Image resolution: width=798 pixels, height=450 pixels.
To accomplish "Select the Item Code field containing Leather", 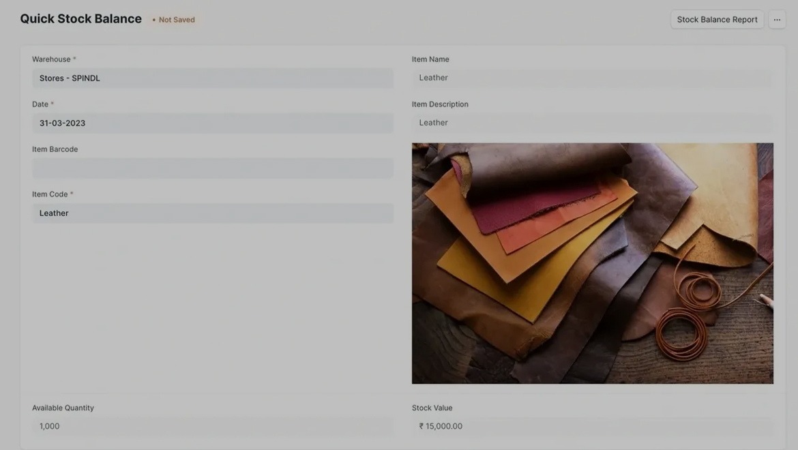I will (x=212, y=213).
